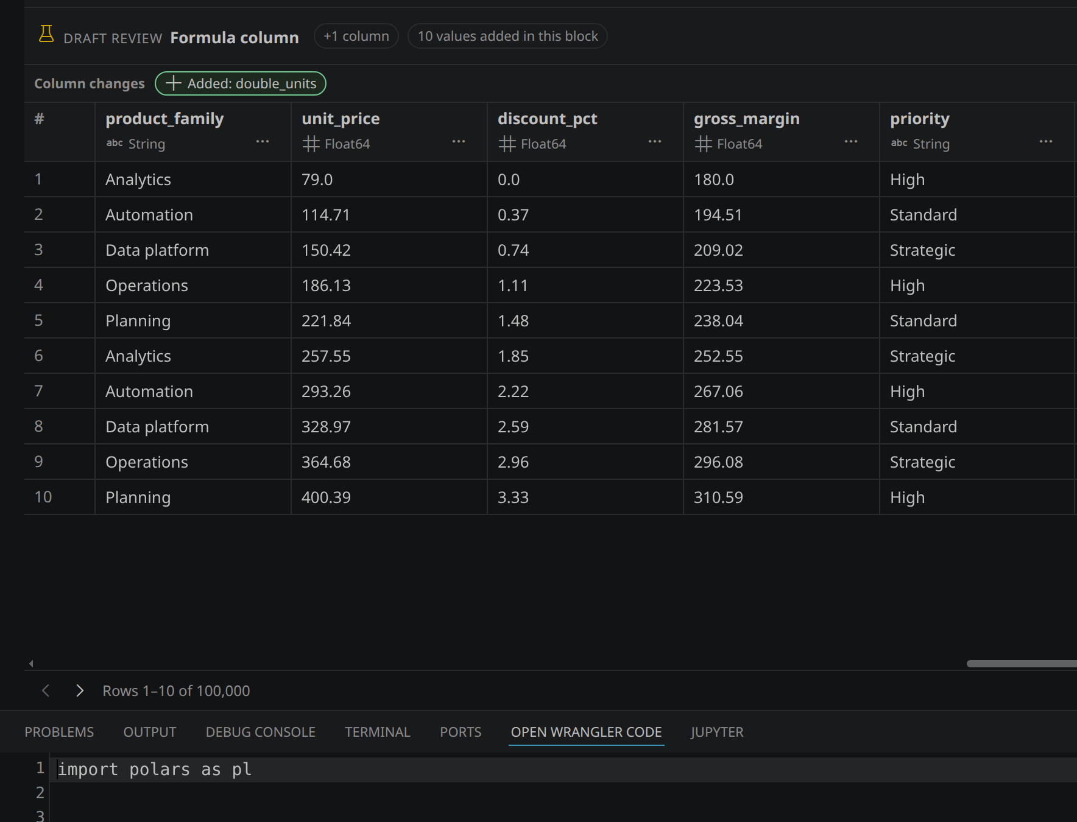Image resolution: width=1077 pixels, height=822 pixels.
Task: Open the TERMINAL tab
Action: [378, 732]
